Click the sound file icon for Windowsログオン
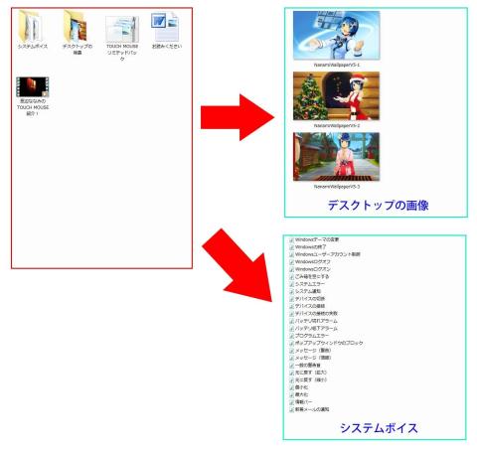The image size is (477, 450). (291, 269)
